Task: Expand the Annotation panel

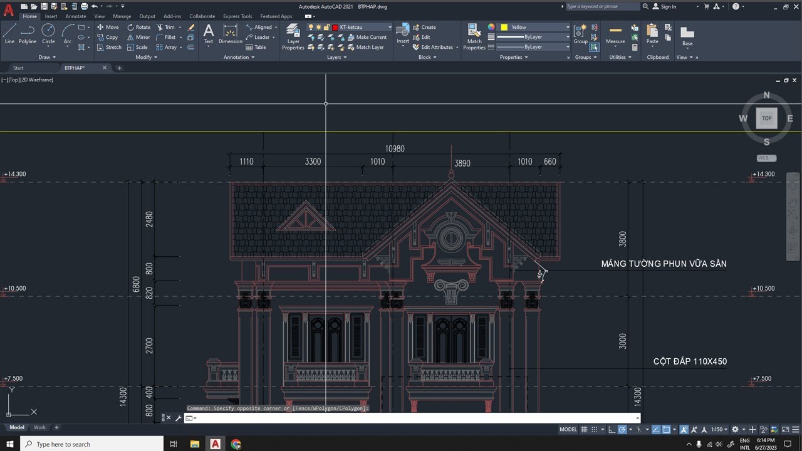Action: (x=239, y=57)
